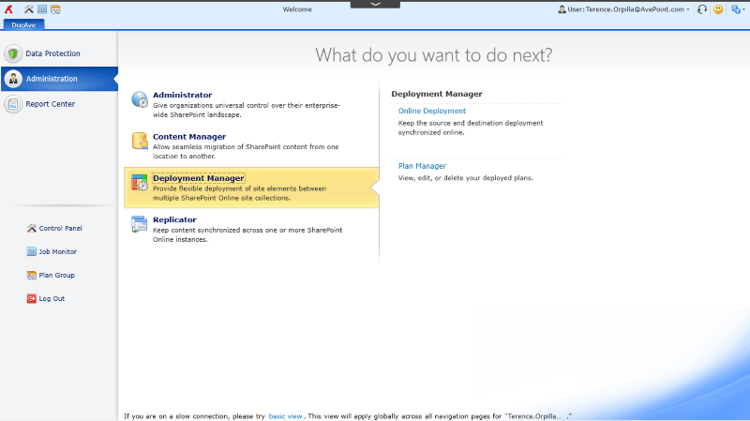The image size is (750, 421).
Task: Click the Content Manager icon
Action: [x=140, y=142]
